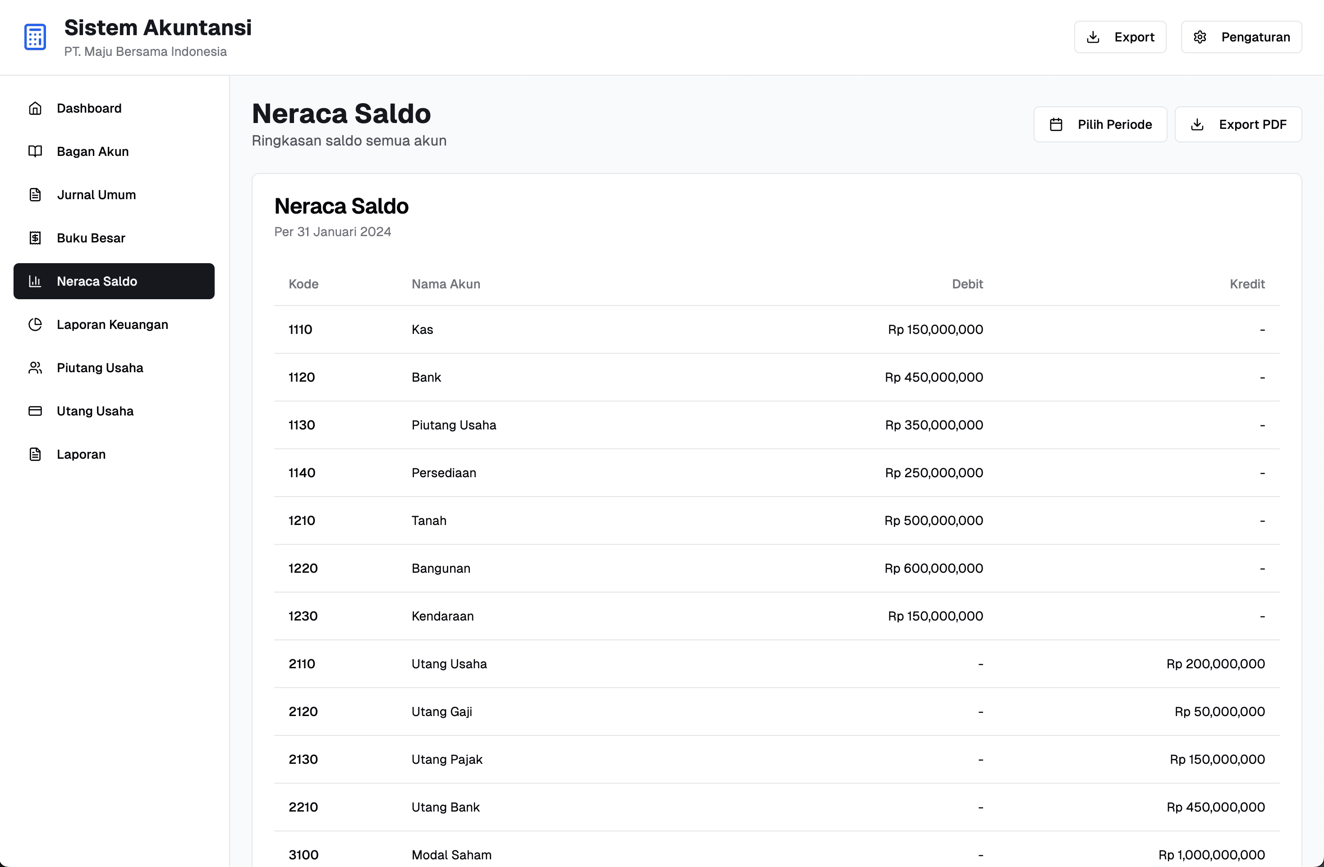
Task: Click the Debit column header
Action: coord(967,284)
